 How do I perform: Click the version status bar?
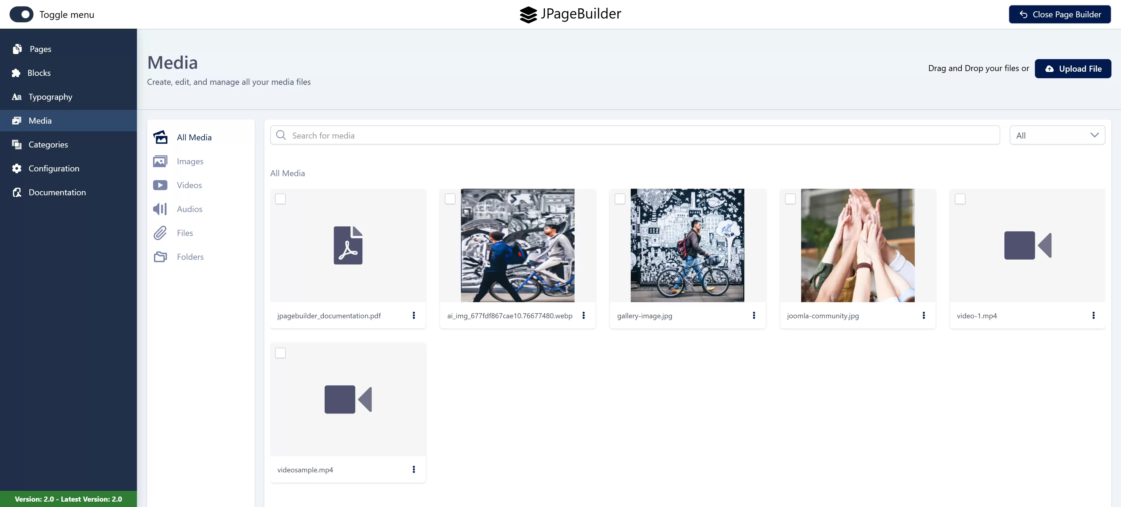68,499
